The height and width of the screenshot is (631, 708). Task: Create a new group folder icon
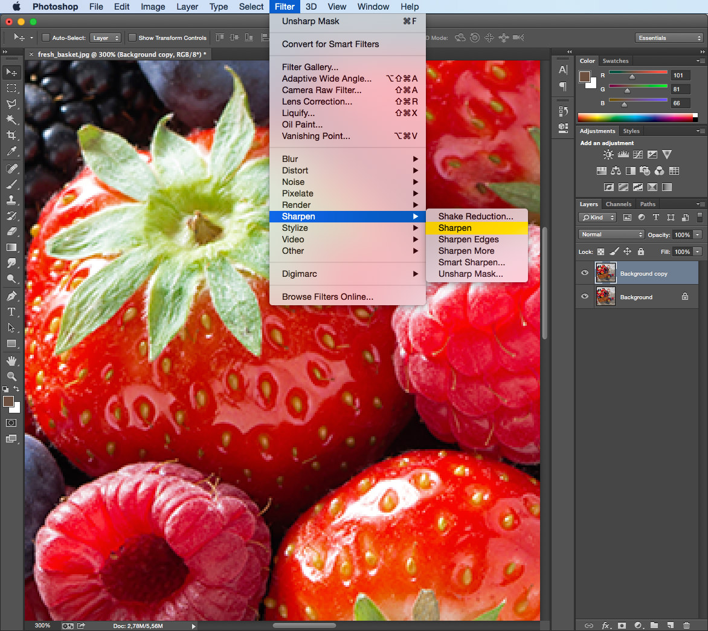point(654,626)
